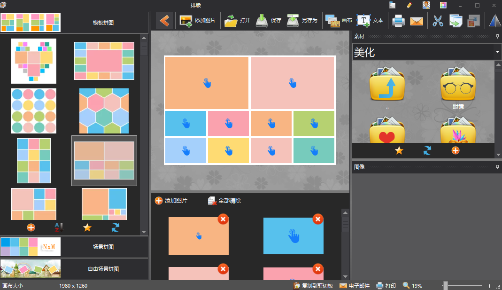Open the 画布 canvas settings tool
This screenshot has width=502, height=290.
[339, 21]
